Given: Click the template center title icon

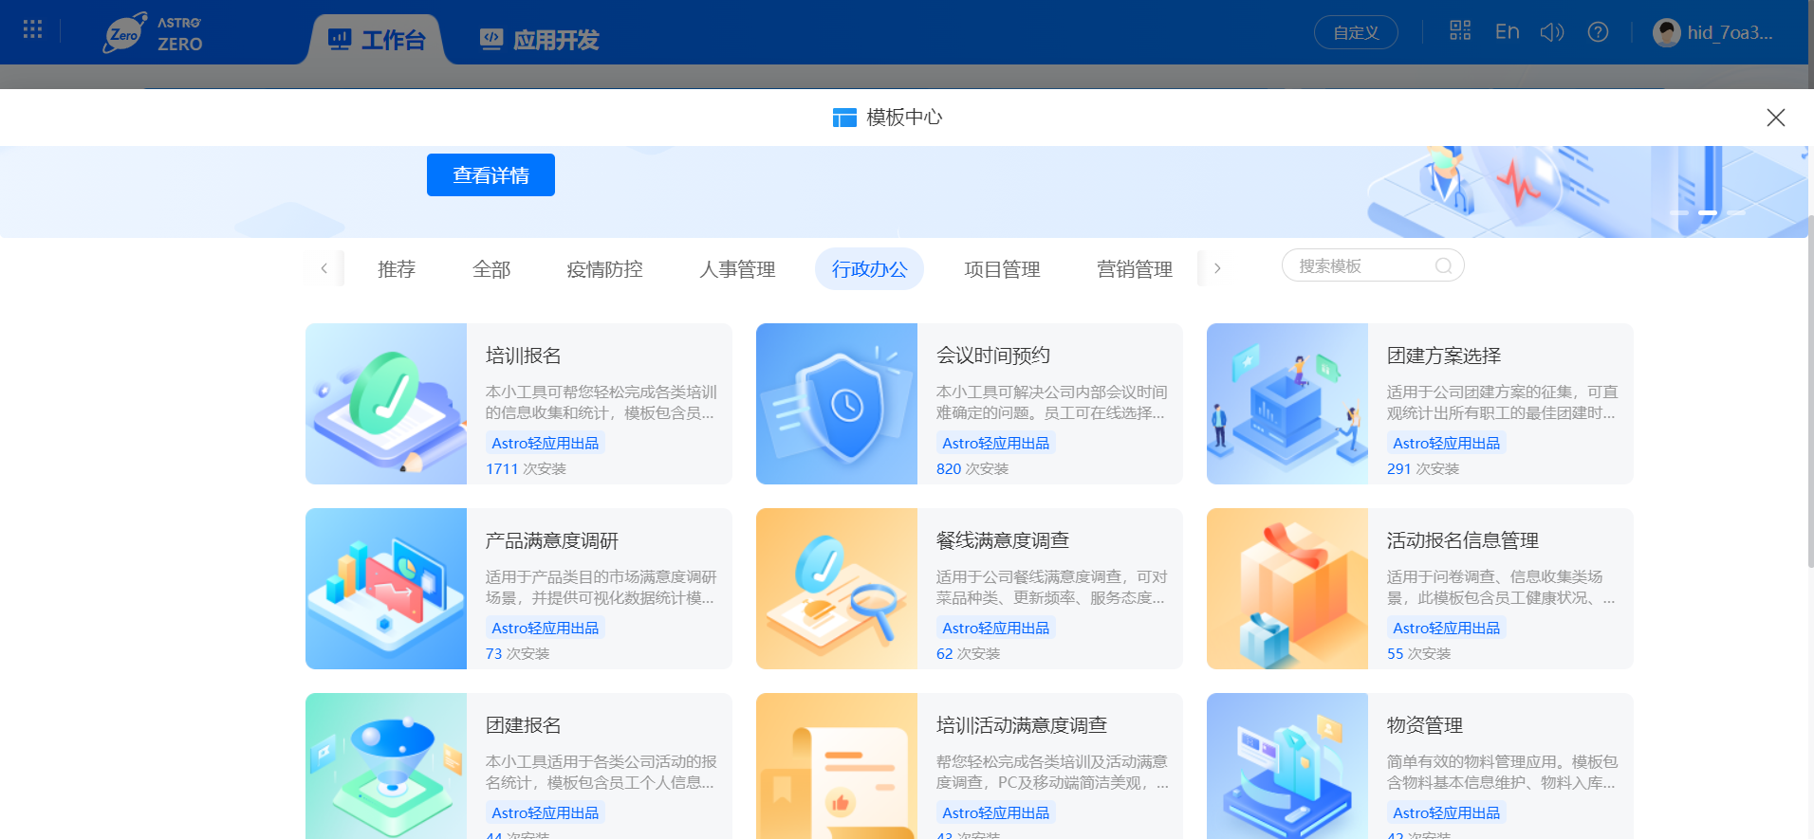Looking at the screenshot, I should click(x=844, y=118).
